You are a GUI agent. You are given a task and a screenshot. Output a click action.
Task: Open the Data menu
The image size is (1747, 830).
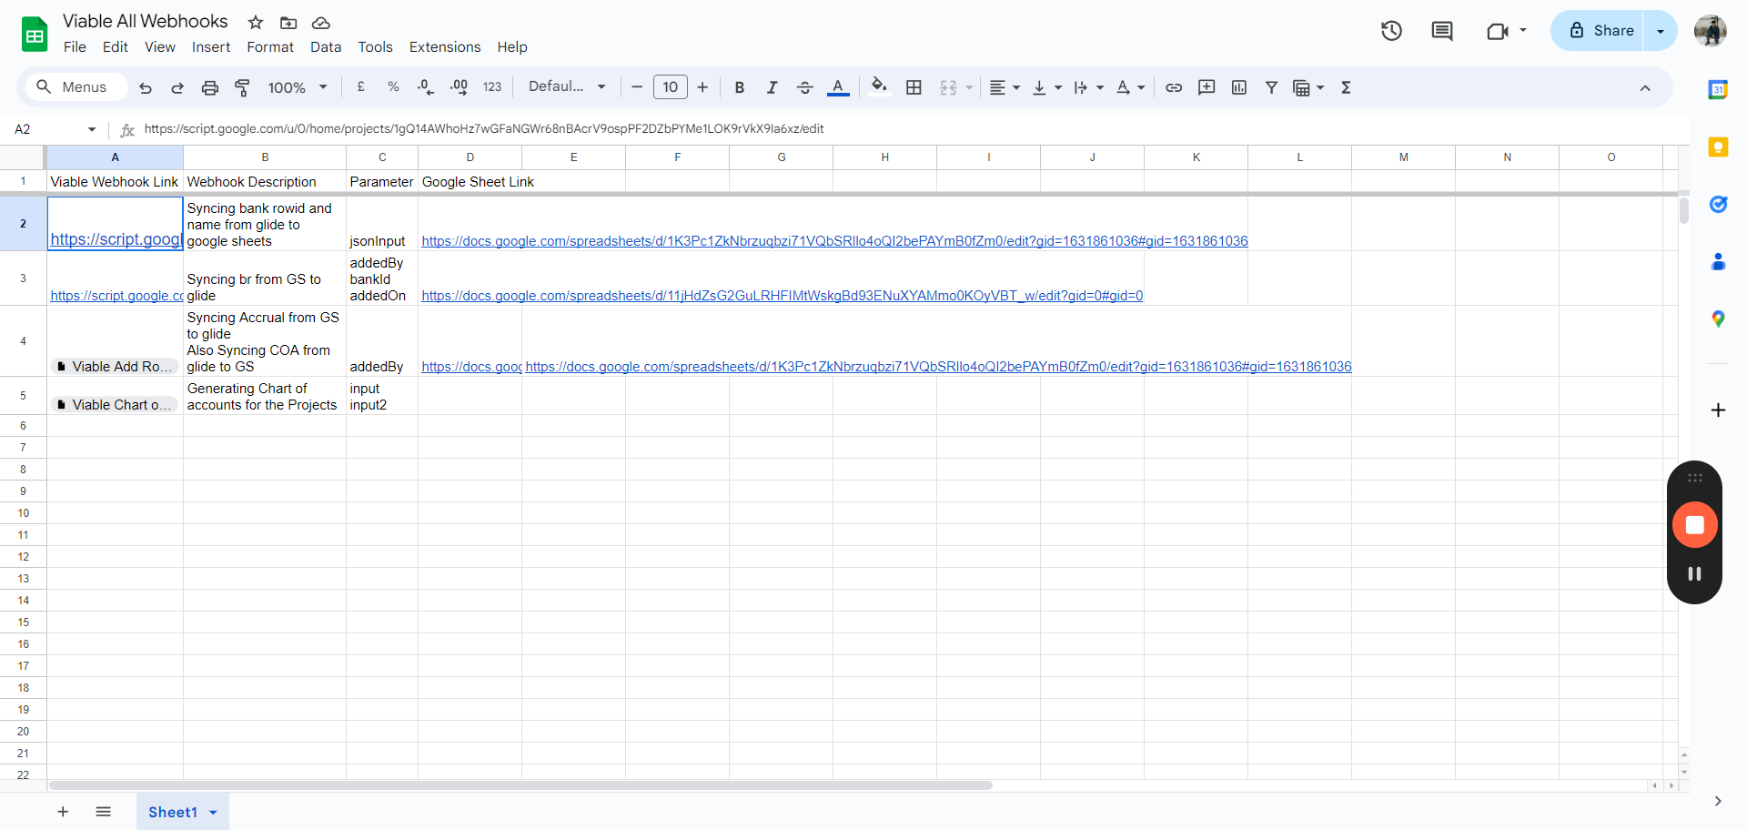[326, 47]
